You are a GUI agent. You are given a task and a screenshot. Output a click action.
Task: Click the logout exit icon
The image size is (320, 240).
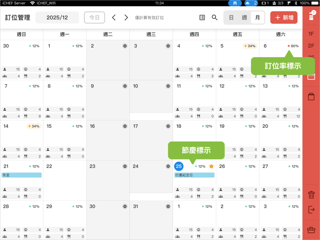coord(311,210)
